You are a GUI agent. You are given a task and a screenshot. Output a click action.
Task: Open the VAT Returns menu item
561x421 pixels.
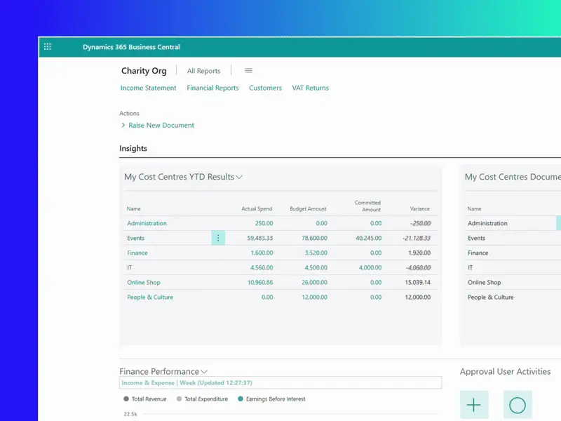pos(310,88)
